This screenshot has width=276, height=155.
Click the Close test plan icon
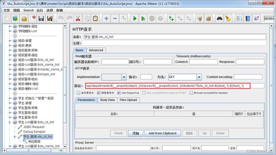33,18
